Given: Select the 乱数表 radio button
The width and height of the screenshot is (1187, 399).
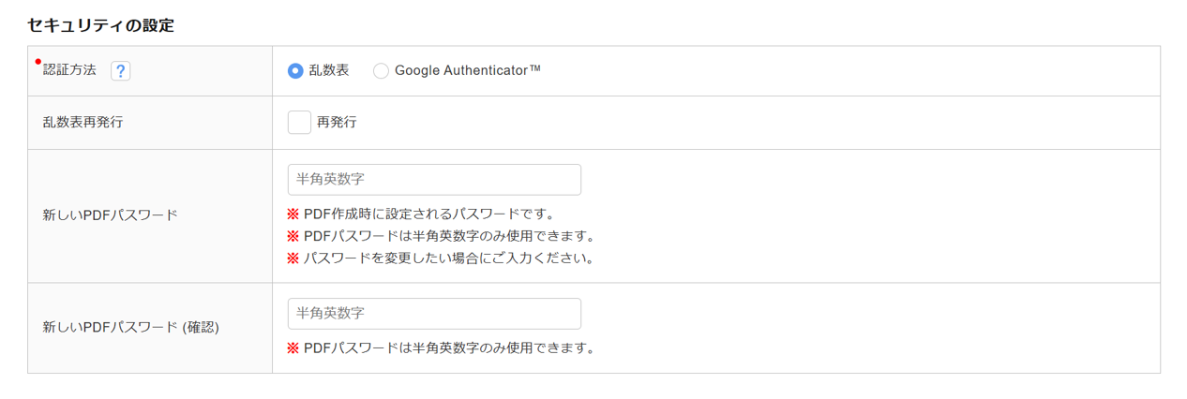Looking at the screenshot, I should point(295,71).
